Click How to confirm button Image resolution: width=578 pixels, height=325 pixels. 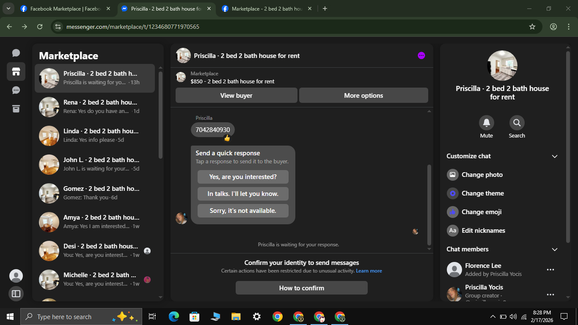[x=302, y=288]
